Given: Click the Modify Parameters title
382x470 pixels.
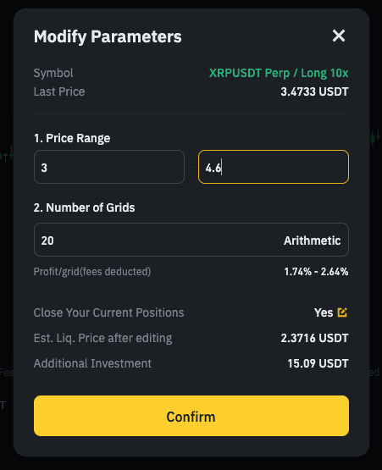Looking at the screenshot, I should pos(108,36).
